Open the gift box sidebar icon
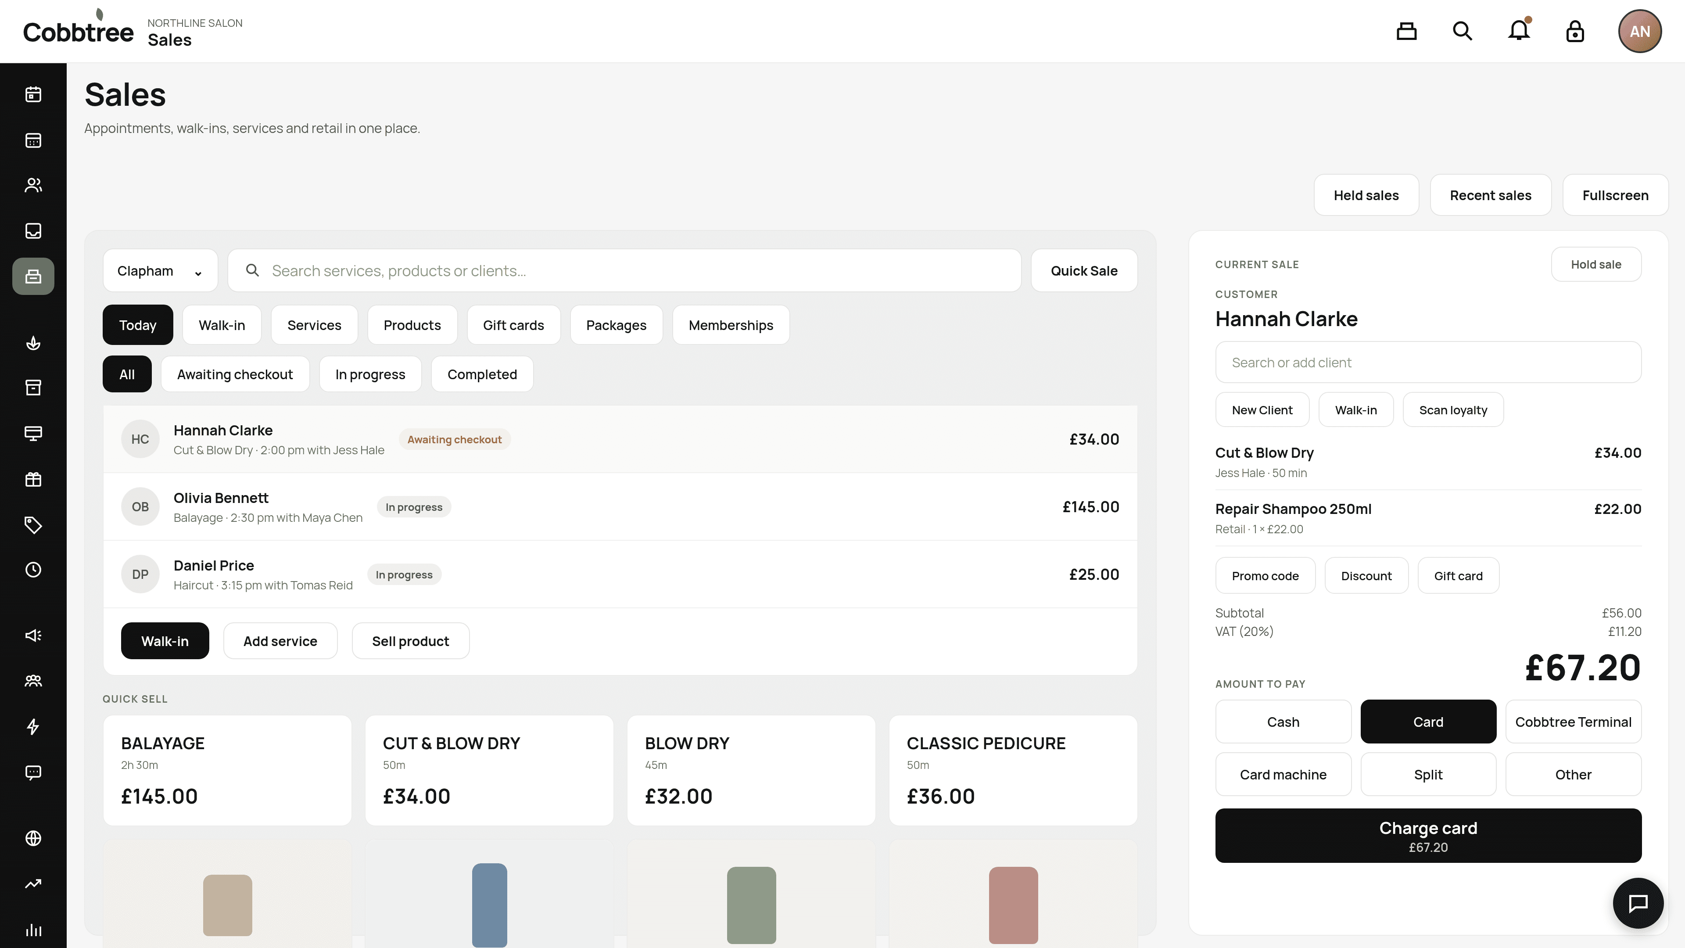The width and height of the screenshot is (1685, 948). point(33,480)
